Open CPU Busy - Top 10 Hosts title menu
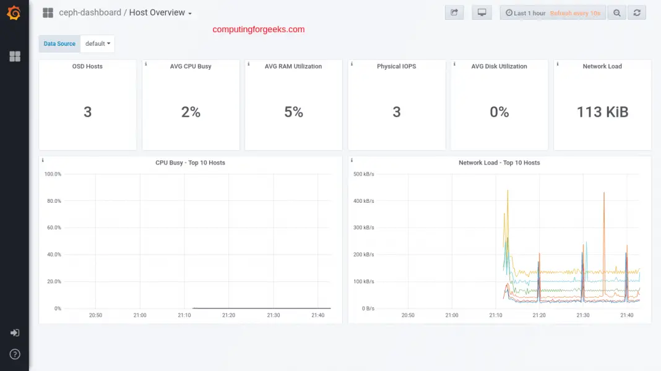The height and width of the screenshot is (371, 661). pyautogui.click(x=190, y=163)
